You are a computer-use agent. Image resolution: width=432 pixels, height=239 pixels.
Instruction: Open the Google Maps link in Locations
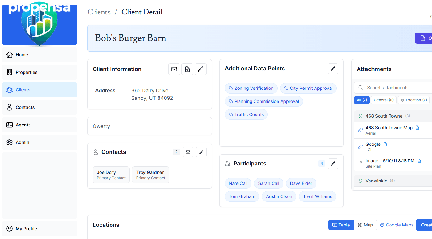point(397,225)
